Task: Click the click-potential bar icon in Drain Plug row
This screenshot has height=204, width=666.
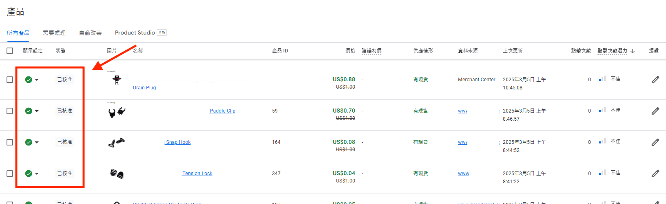Action: point(602,79)
